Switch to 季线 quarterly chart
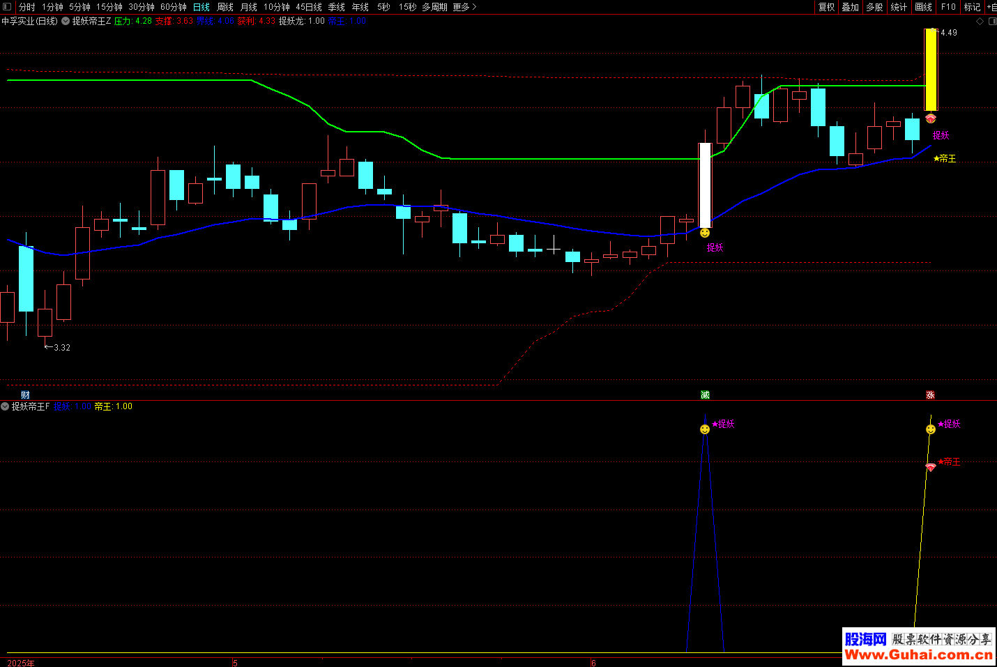997x667 pixels. (x=337, y=7)
